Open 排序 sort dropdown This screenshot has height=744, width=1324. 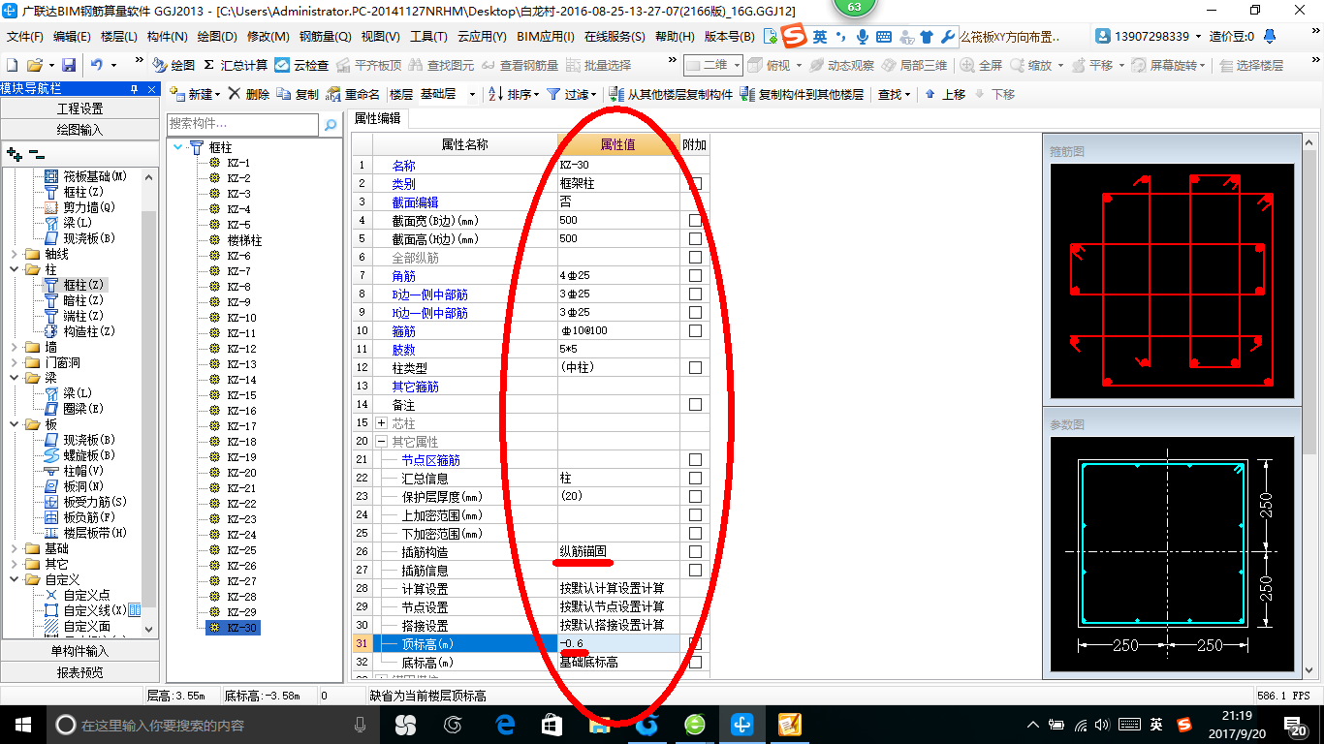tap(513, 94)
